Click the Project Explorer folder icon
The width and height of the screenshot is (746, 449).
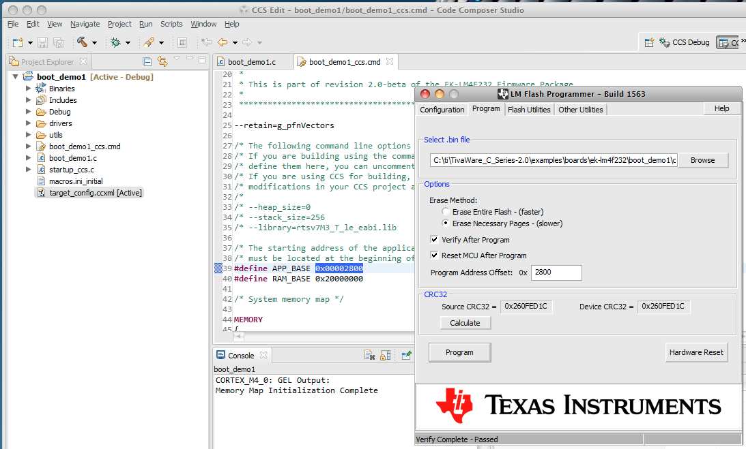click(14, 62)
